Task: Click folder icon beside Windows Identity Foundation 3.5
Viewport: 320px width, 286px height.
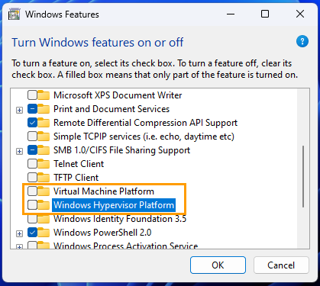Action: point(44,219)
